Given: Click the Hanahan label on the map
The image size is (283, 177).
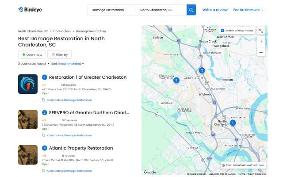Looking at the screenshot, I should (226, 80).
